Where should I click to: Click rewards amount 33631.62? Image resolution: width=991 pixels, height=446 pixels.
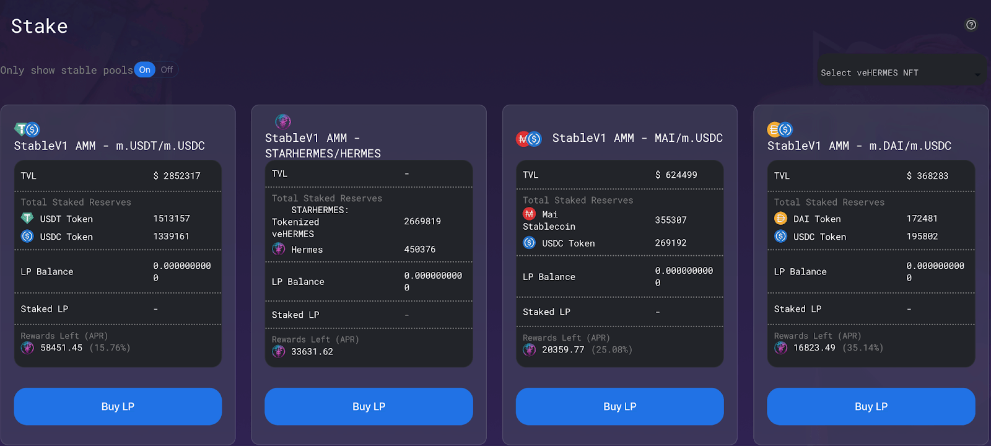coord(312,351)
